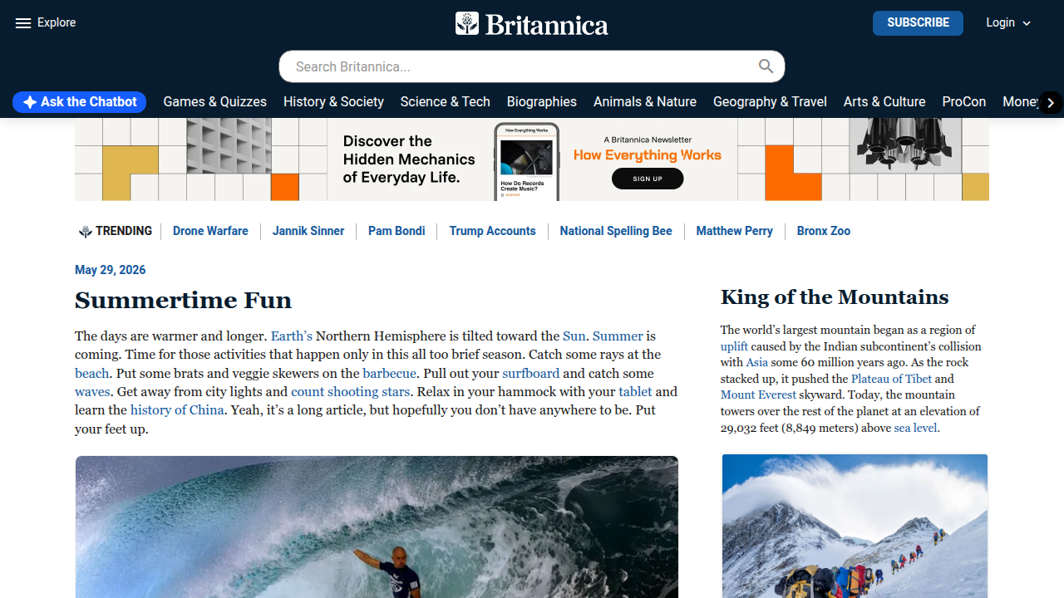Click the May 29, 2026 date text
1064x598 pixels.
pyautogui.click(x=111, y=270)
